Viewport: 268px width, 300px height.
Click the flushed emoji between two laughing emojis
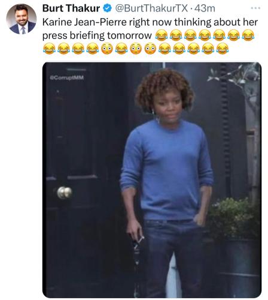[107, 49]
